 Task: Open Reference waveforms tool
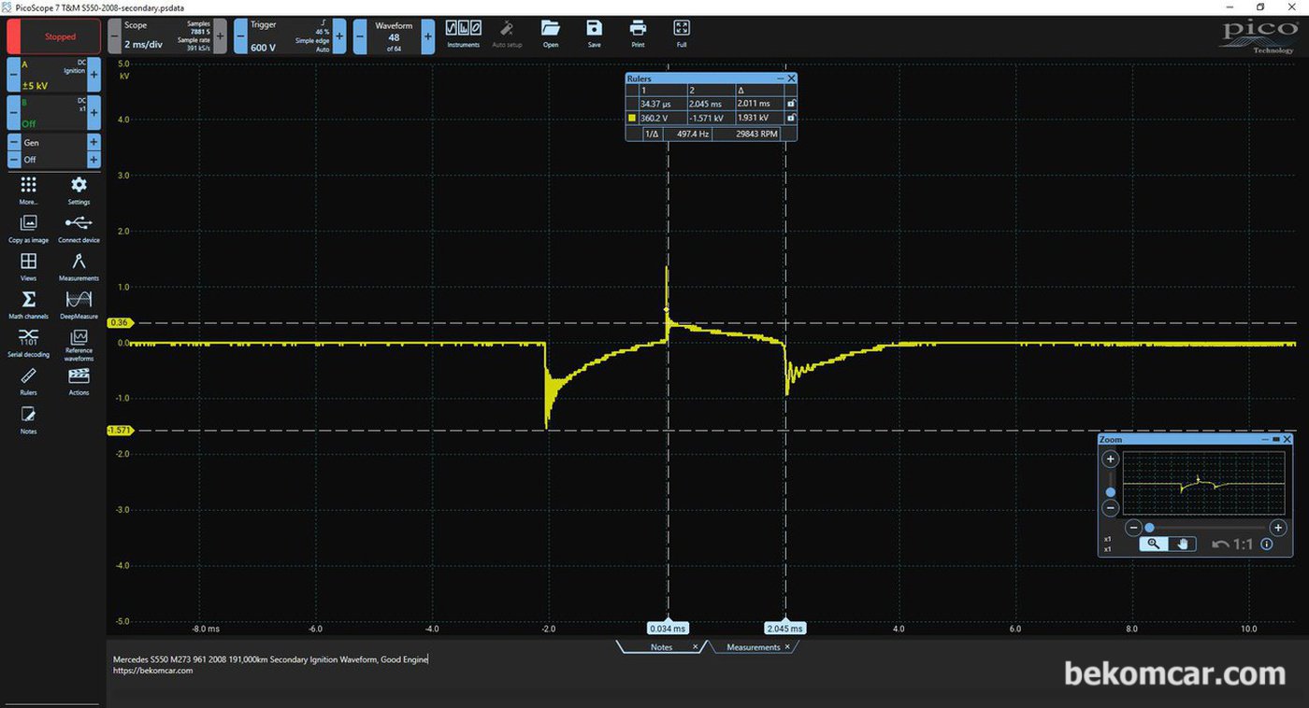coord(79,344)
